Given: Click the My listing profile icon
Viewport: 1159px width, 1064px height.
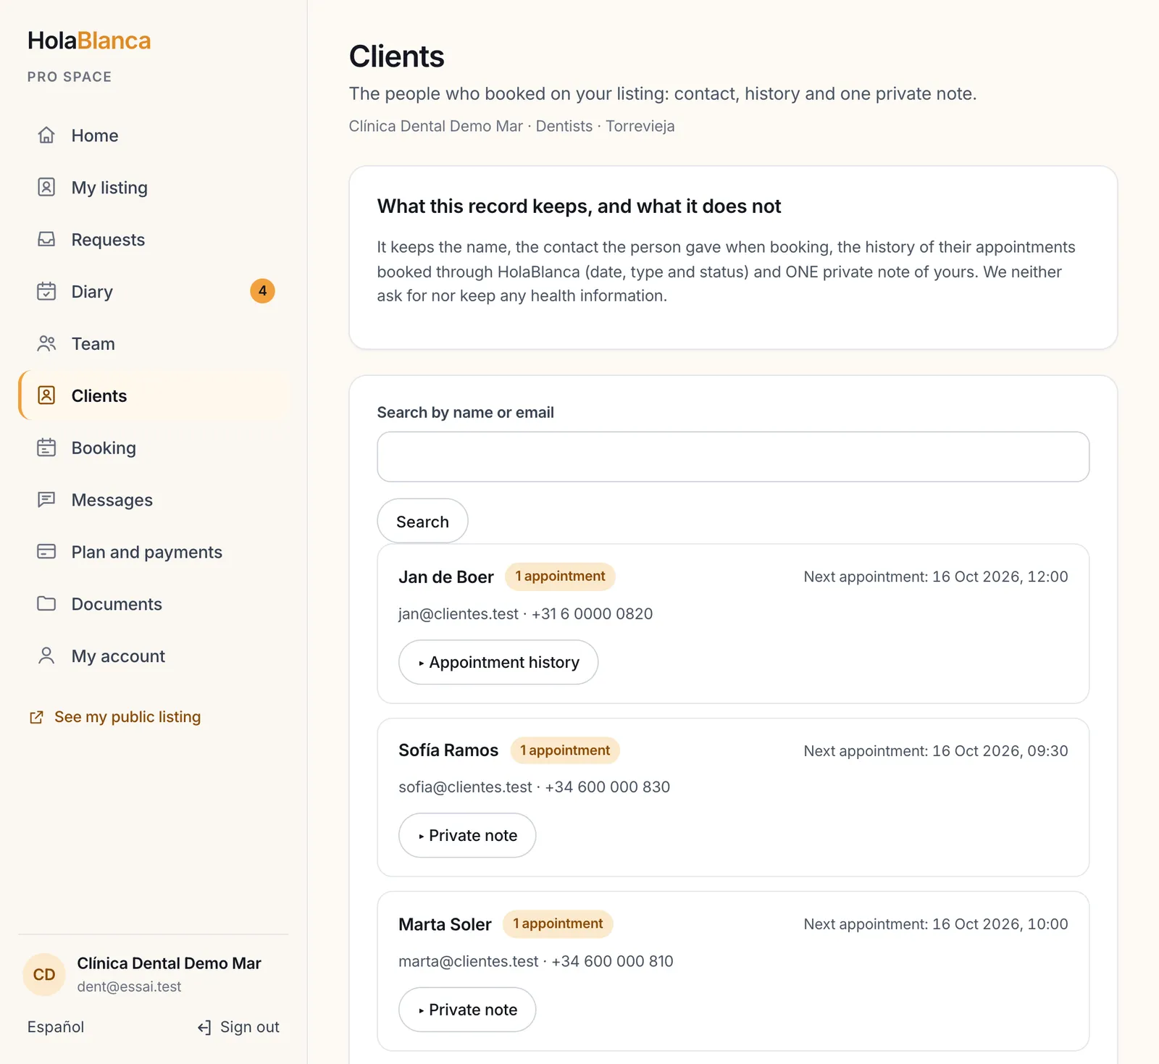Looking at the screenshot, I should coord(46,188).
